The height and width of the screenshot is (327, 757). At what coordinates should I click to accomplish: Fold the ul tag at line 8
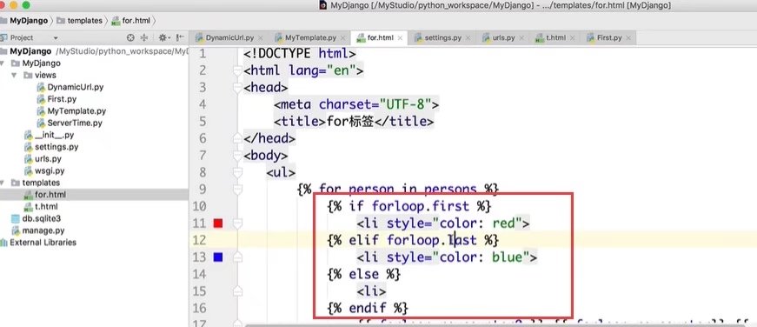(237, 172)
